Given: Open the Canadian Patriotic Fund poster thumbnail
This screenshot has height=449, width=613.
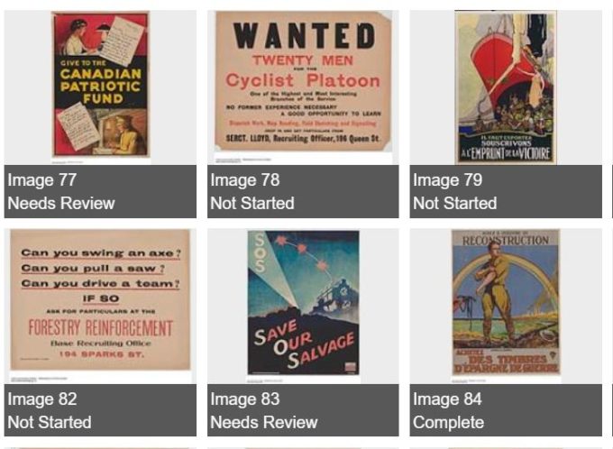Looking at the screenshot, I should pos(100,84).
